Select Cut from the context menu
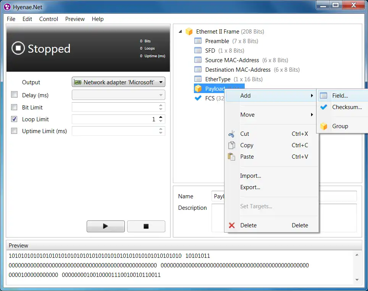The width and height of the screenshot is (368, 291). pyautogui.click(x=271, y=134)
